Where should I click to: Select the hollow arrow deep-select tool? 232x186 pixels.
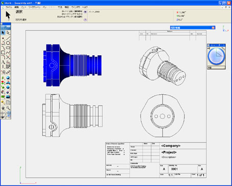pos(8,32)
